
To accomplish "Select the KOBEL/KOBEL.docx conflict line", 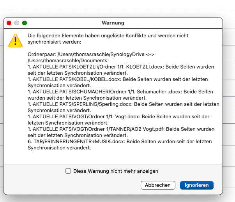I will (118, 82).
